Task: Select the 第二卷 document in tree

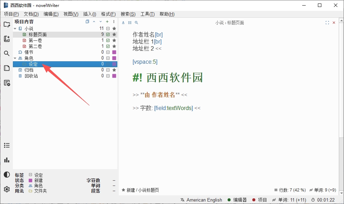Action: tap(35, 46)
